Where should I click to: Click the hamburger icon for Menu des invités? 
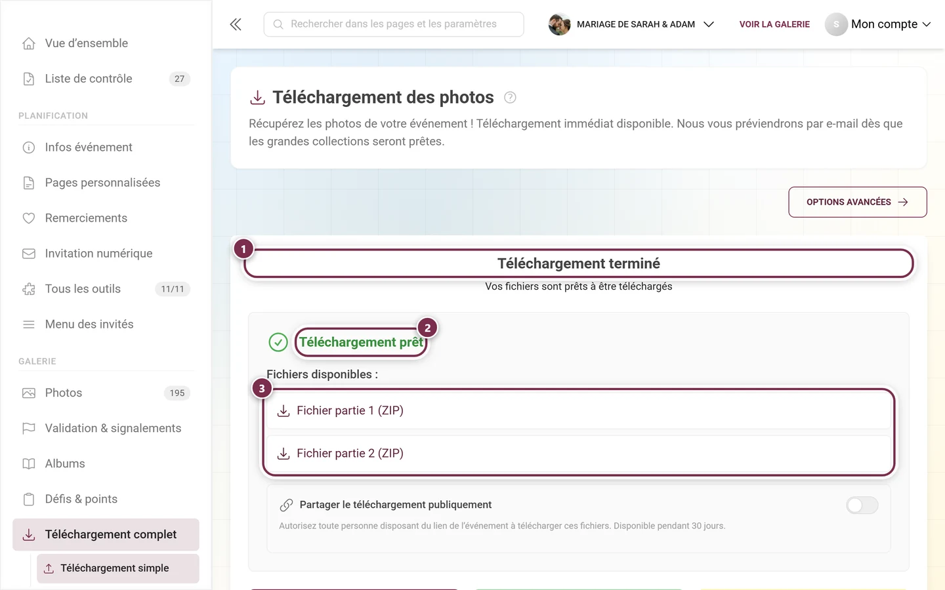[x=29, y=324]
